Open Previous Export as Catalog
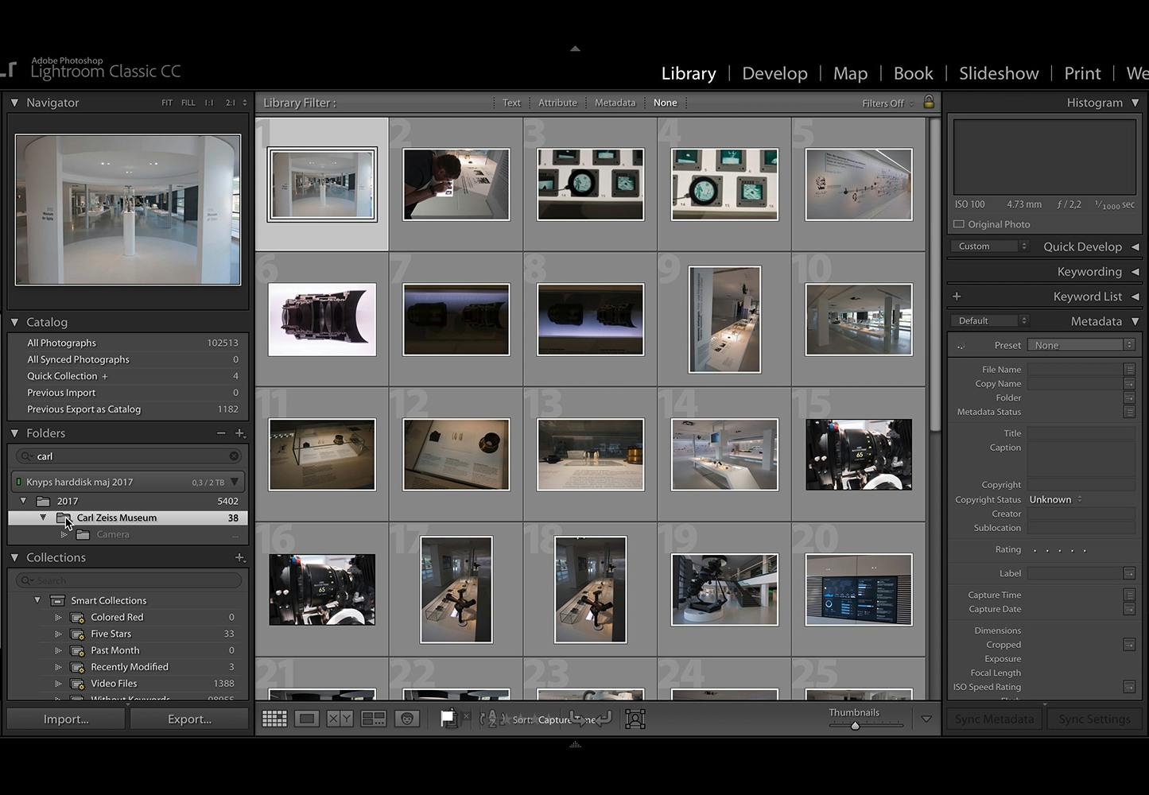The height and width of the screenshot is (795, 1149). 127,409
